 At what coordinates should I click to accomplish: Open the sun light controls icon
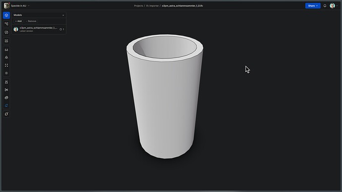[x=6, y=73]
